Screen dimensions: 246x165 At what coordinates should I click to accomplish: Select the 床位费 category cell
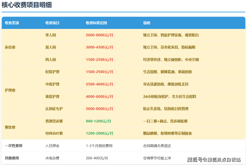(10, 47)
